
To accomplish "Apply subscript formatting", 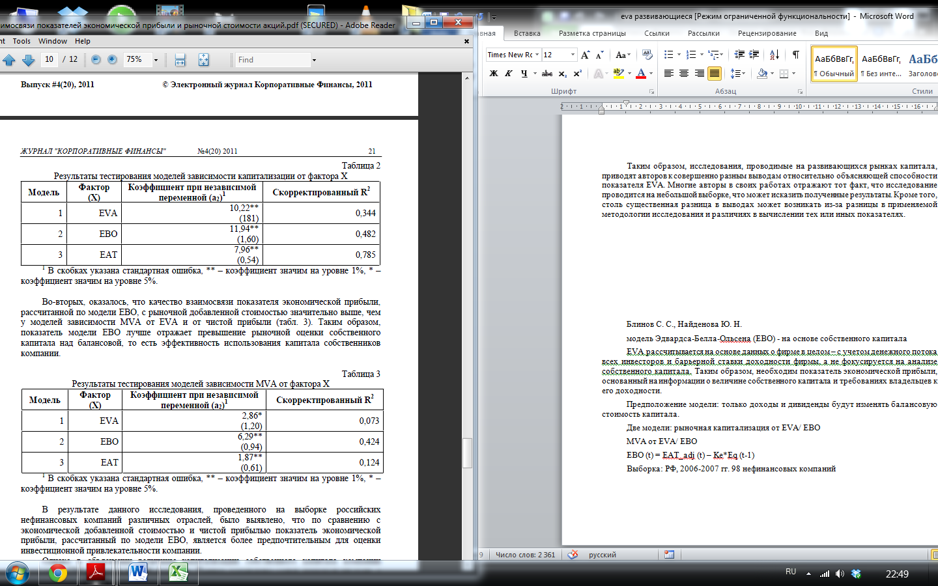I will (x=563, y=74).
